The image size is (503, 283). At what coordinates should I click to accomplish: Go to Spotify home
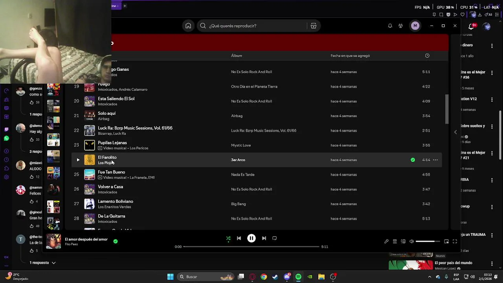click(188, 26)
